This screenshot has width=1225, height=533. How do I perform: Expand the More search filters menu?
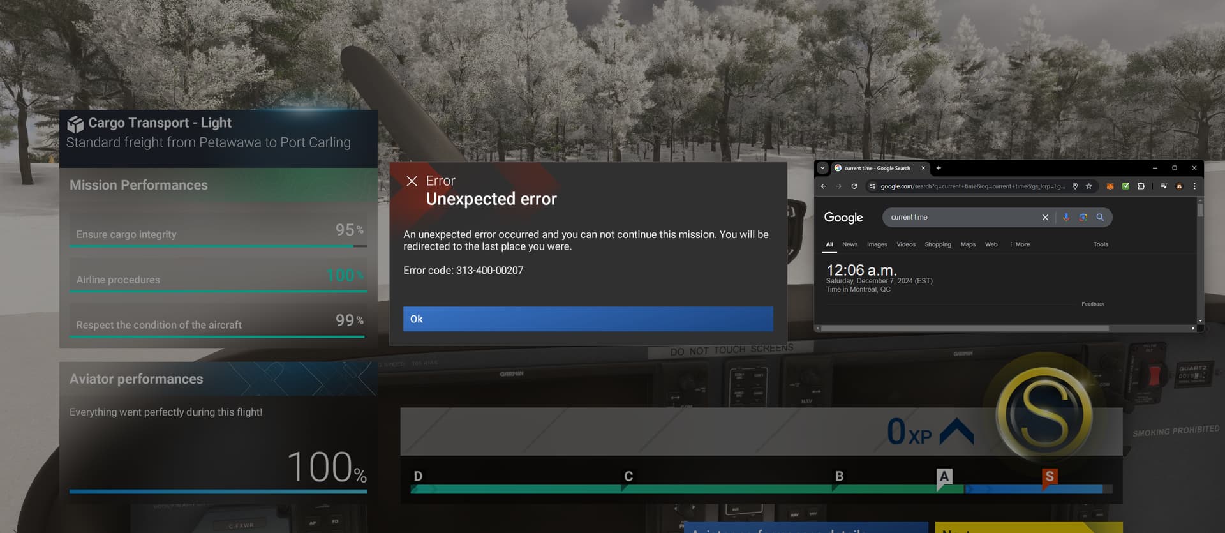[x=1020, y=244]
